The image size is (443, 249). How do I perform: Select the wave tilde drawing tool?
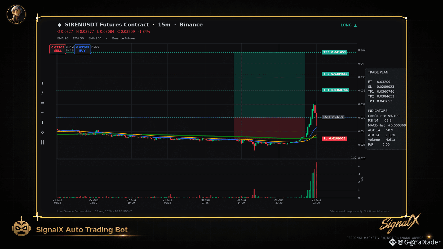click(42, 112)
